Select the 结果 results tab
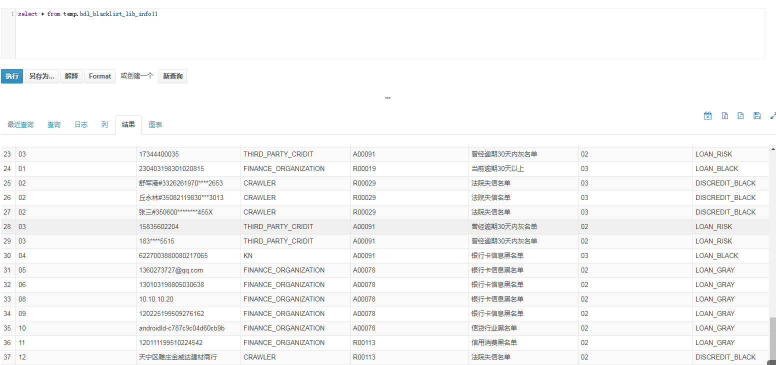 (128, 124)
